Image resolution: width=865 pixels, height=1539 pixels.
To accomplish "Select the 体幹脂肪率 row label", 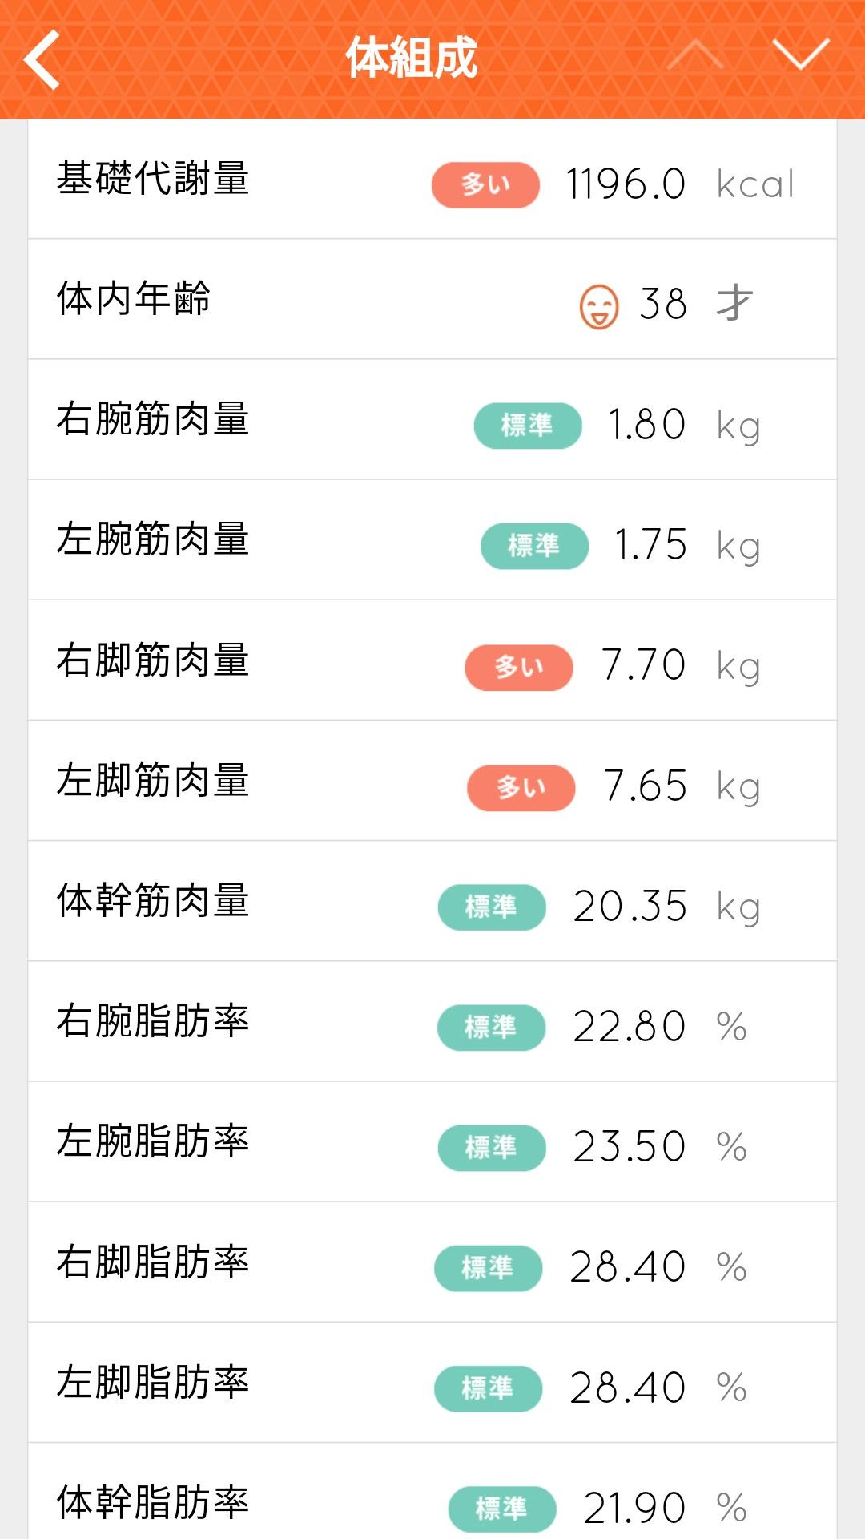I will click(x=152, y=1502).
